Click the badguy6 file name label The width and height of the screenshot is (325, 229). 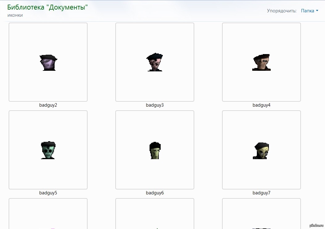click(155, 193)
